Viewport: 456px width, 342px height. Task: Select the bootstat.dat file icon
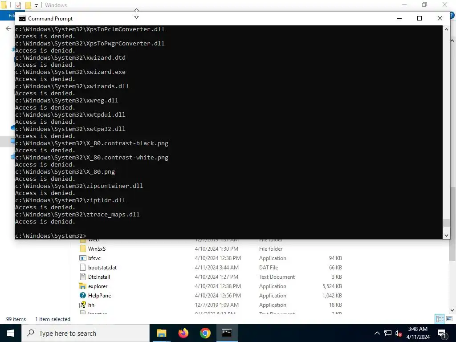coord(83,267)
